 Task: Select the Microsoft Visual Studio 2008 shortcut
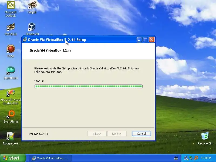coord(11,97)
